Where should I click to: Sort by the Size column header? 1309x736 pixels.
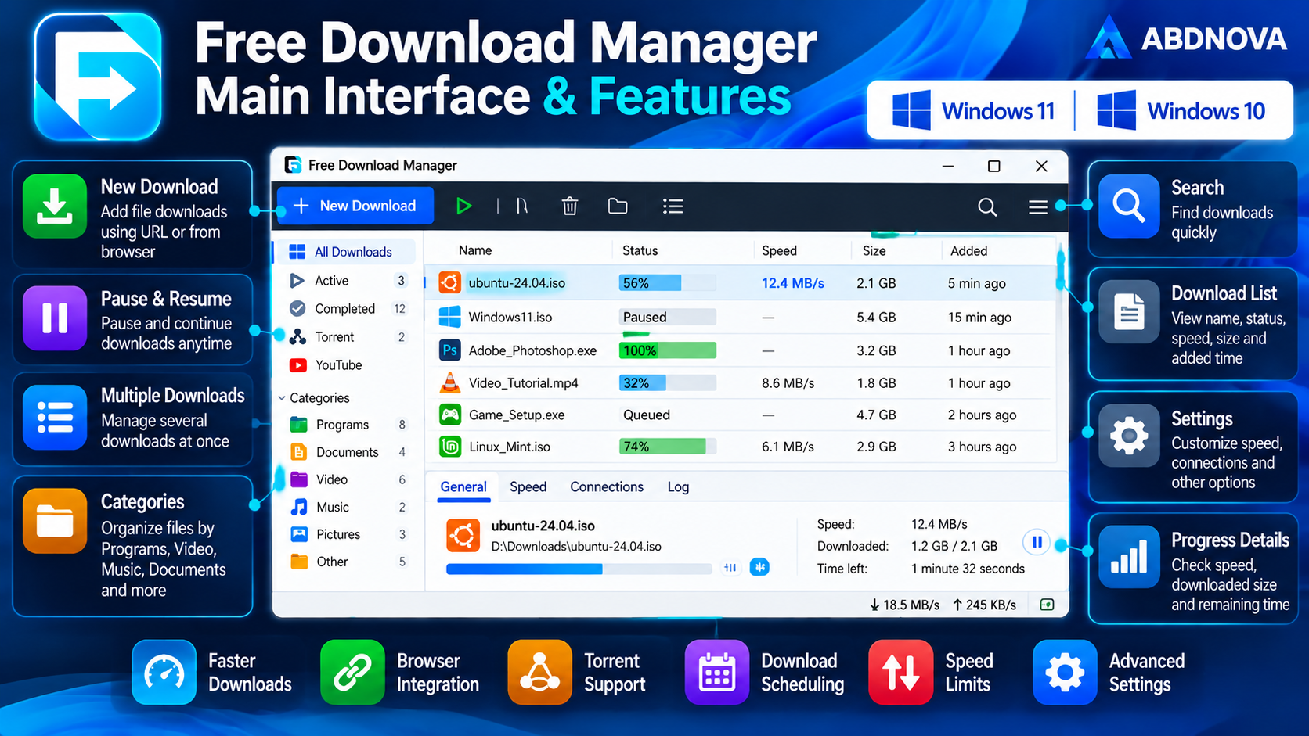[874, 250]
